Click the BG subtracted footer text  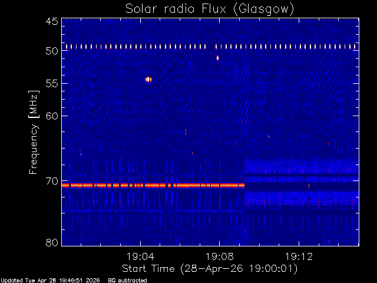pyautogui.click(x=127, y=281)
